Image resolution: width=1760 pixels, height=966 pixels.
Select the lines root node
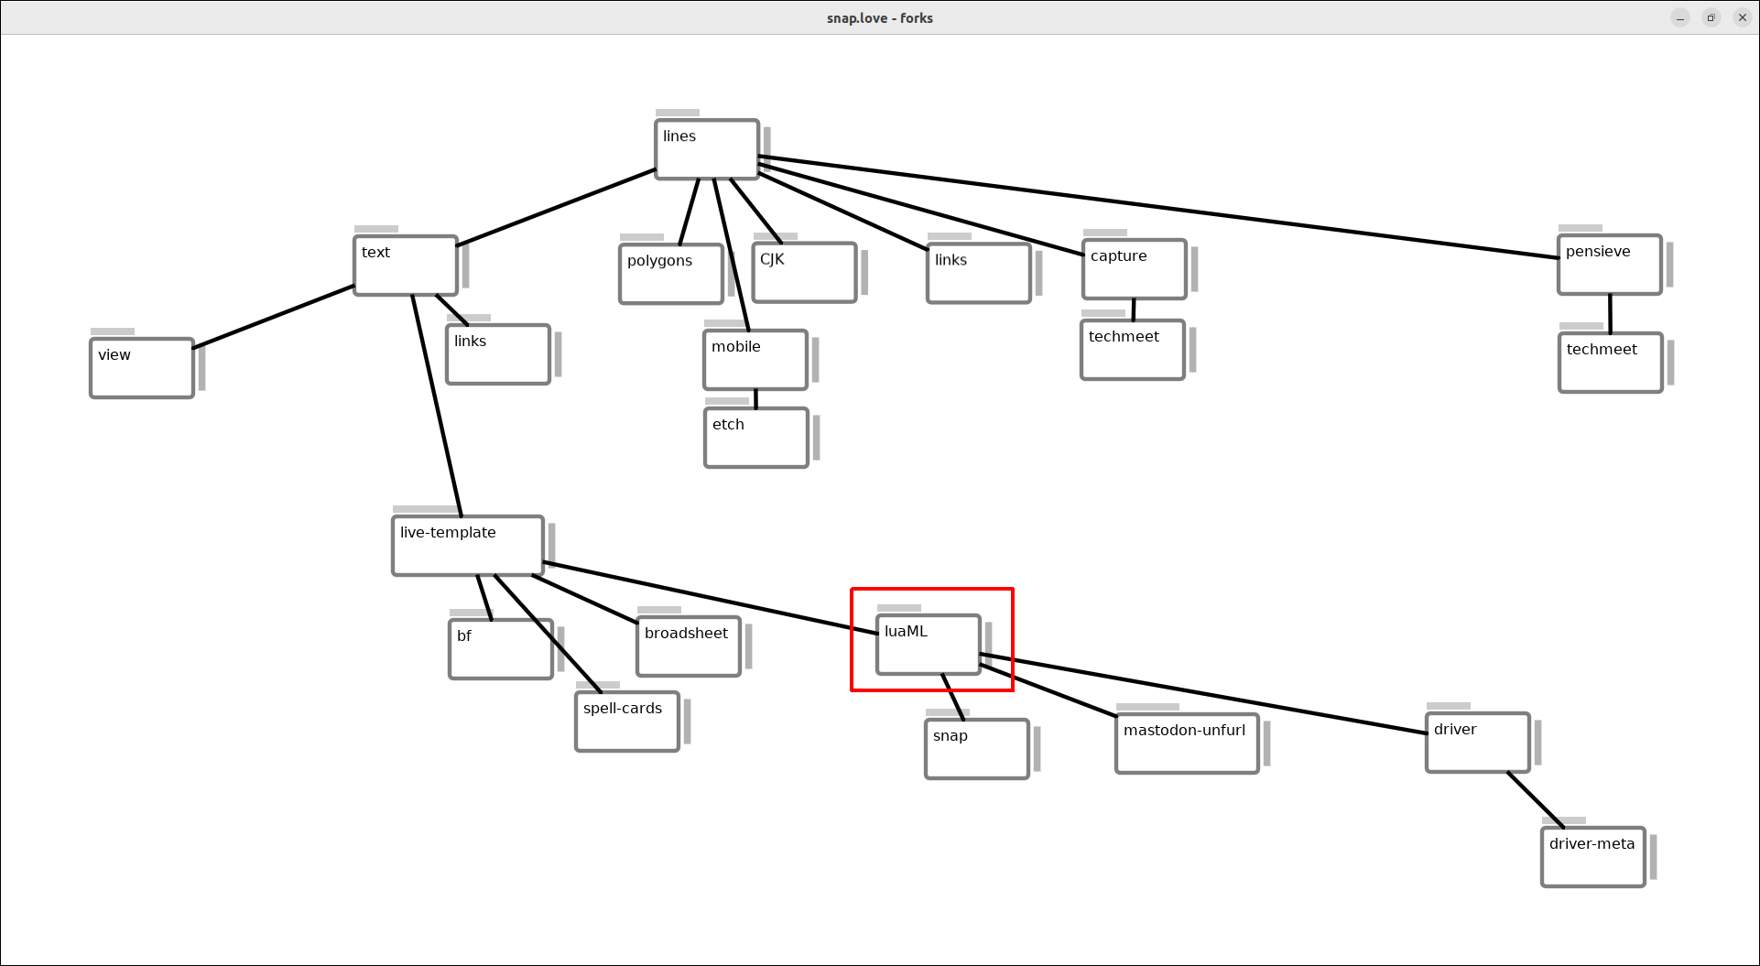point(707,149)
